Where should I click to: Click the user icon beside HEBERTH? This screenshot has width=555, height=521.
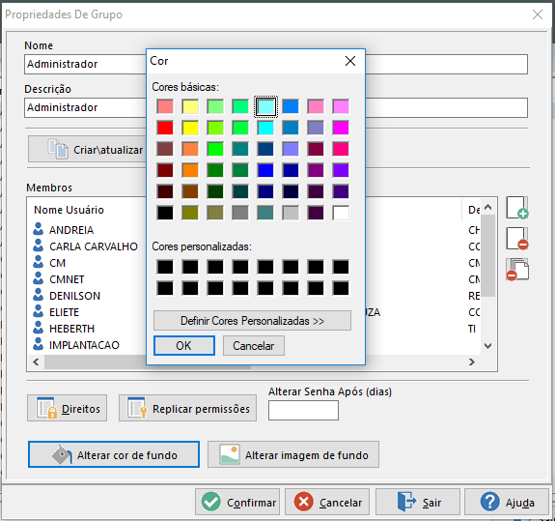[x=39, y=328]
